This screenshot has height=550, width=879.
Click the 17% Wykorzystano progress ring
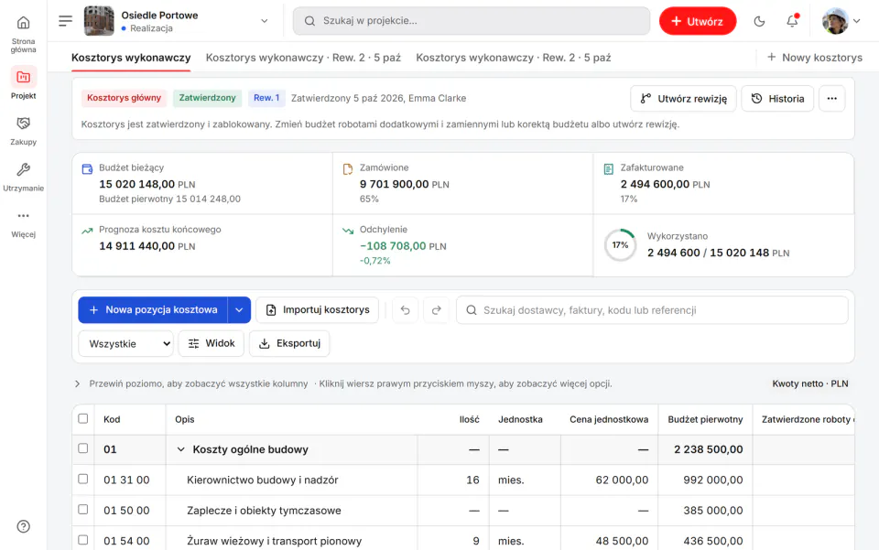(x=620, y=245)
